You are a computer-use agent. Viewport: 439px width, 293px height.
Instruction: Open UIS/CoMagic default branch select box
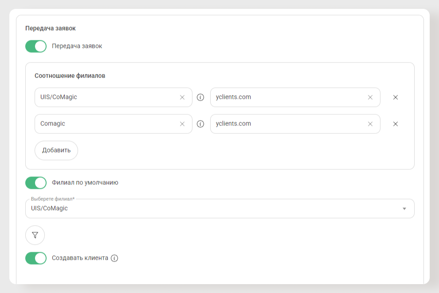click(220, 208)
